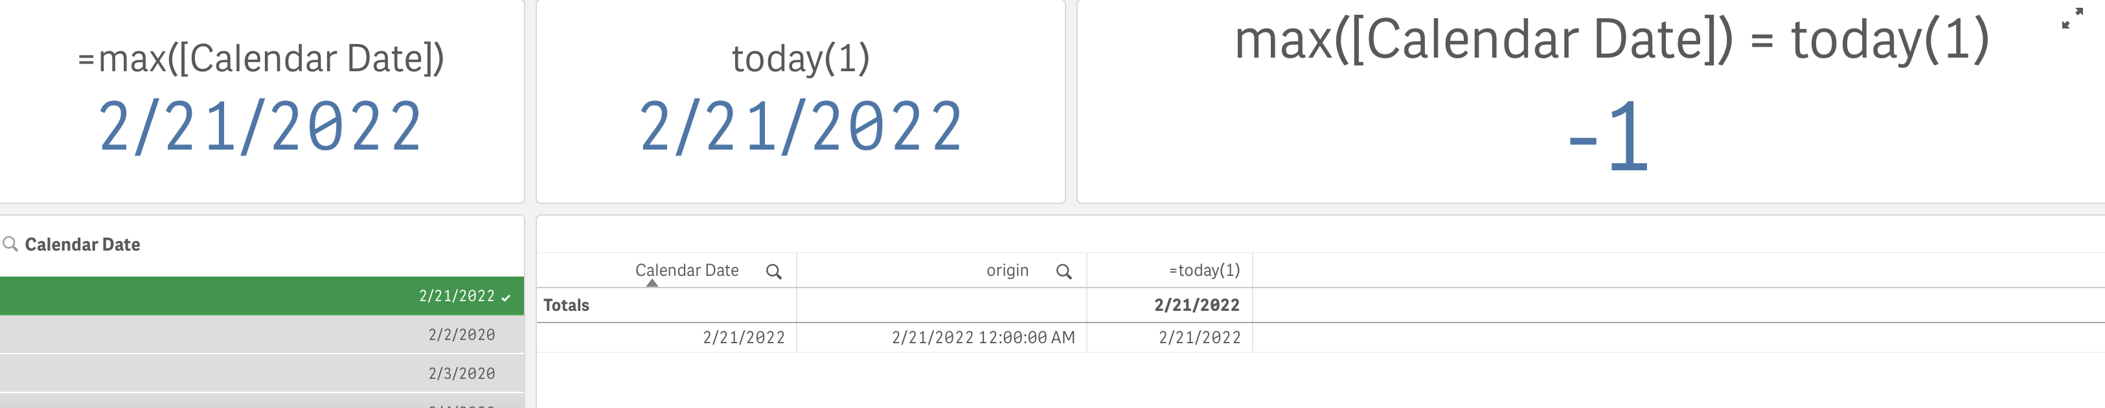Click the fullscreen expand icon on the KPI
The image size is (2105, 408).
tap(2071, 18)
